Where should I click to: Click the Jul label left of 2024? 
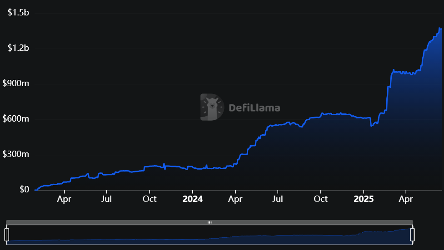point(106,199)
